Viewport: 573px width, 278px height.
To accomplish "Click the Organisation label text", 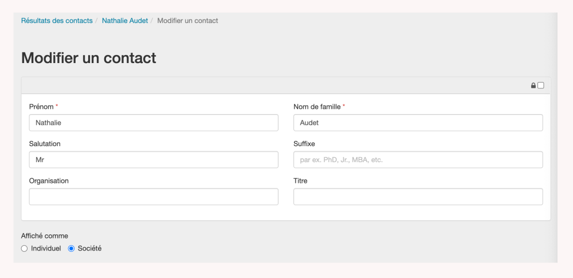I will point(49,181).
